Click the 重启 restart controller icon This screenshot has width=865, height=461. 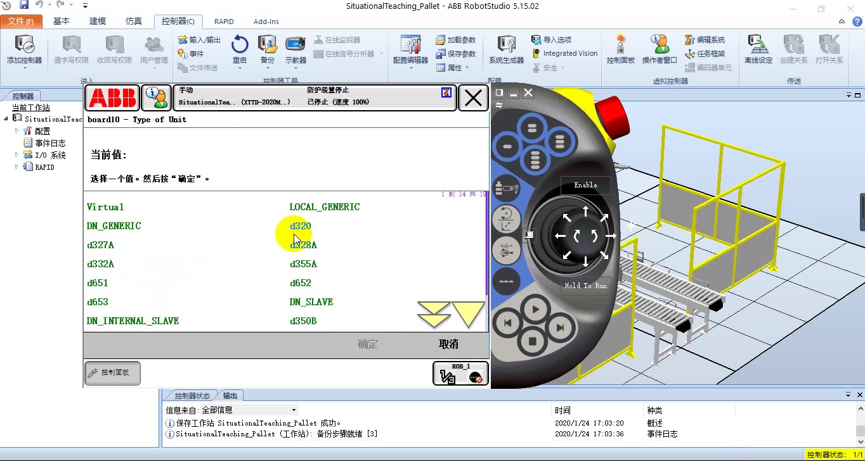240,44
